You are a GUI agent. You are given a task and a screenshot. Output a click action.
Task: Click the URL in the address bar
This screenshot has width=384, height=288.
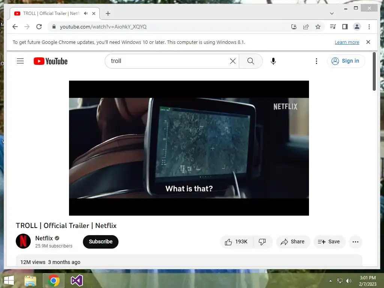103,27
